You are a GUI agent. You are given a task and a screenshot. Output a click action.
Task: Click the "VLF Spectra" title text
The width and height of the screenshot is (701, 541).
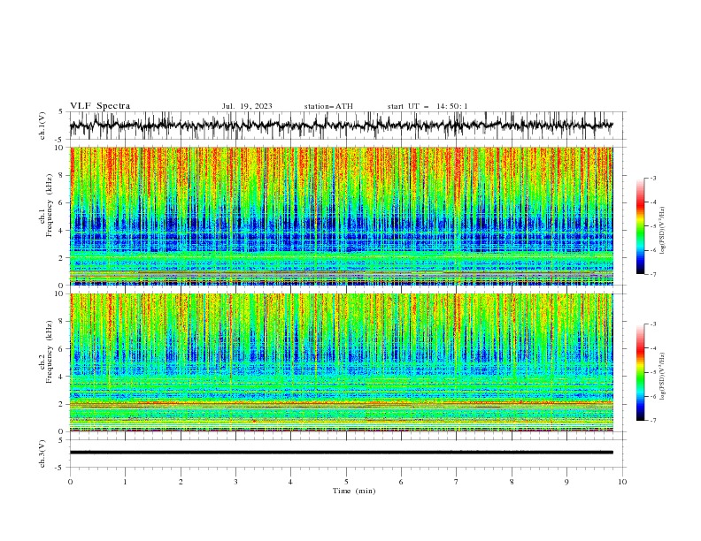100,106
